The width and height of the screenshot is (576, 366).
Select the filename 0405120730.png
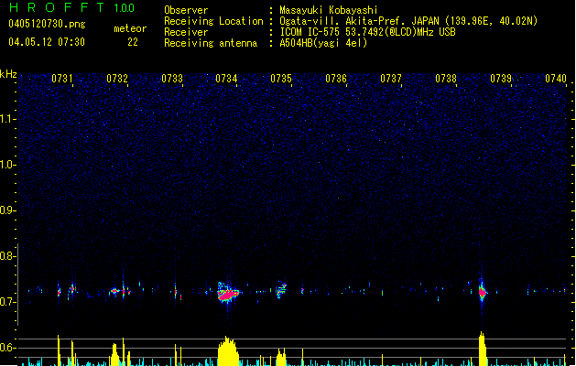(x=47, y=24)
